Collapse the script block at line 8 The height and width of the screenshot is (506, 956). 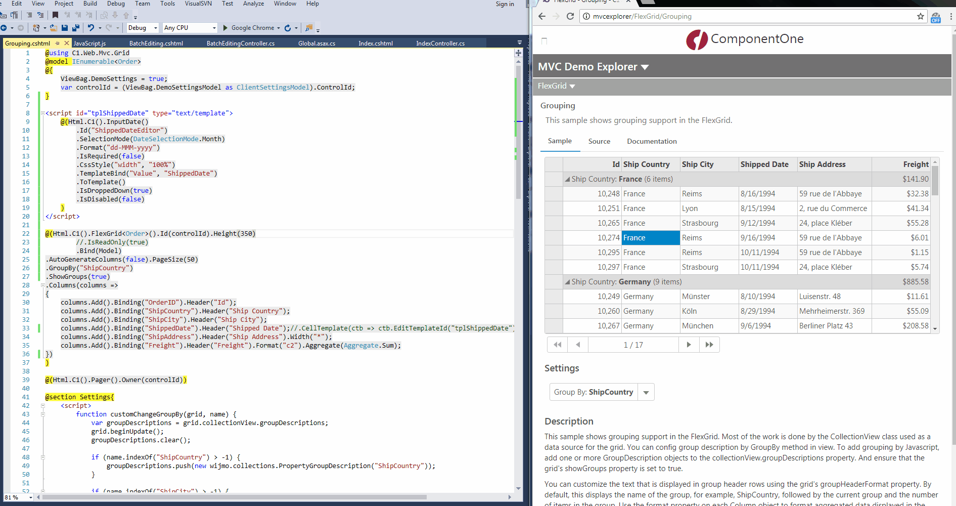pyautogui.click(x=43, y=113)
